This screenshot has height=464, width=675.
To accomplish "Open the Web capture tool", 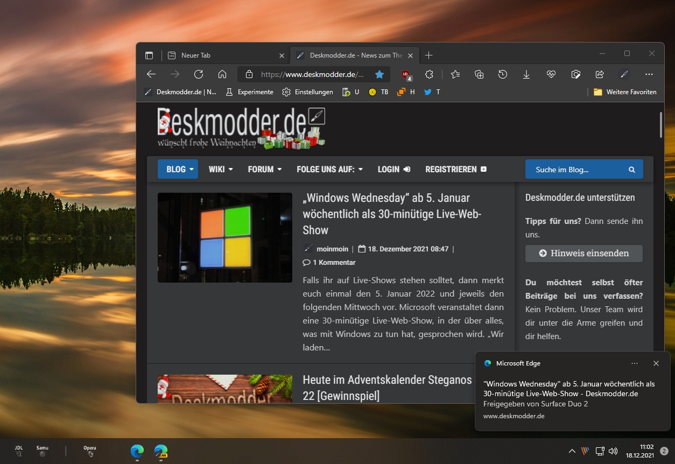I will tap(575, 74).
